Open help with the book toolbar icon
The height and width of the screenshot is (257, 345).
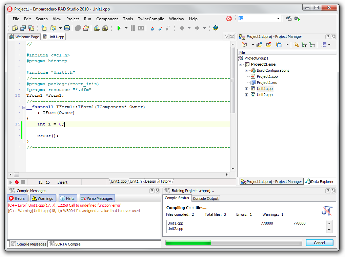(x=216, y=28)
